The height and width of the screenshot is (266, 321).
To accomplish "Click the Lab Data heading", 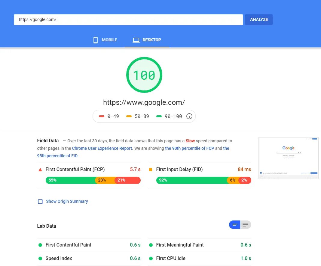I will [47, 226].
